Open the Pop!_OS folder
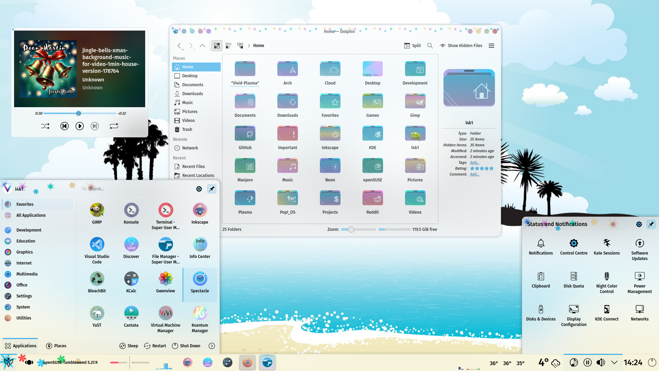Viewport: 659px width, 371px height. (288, 202)
